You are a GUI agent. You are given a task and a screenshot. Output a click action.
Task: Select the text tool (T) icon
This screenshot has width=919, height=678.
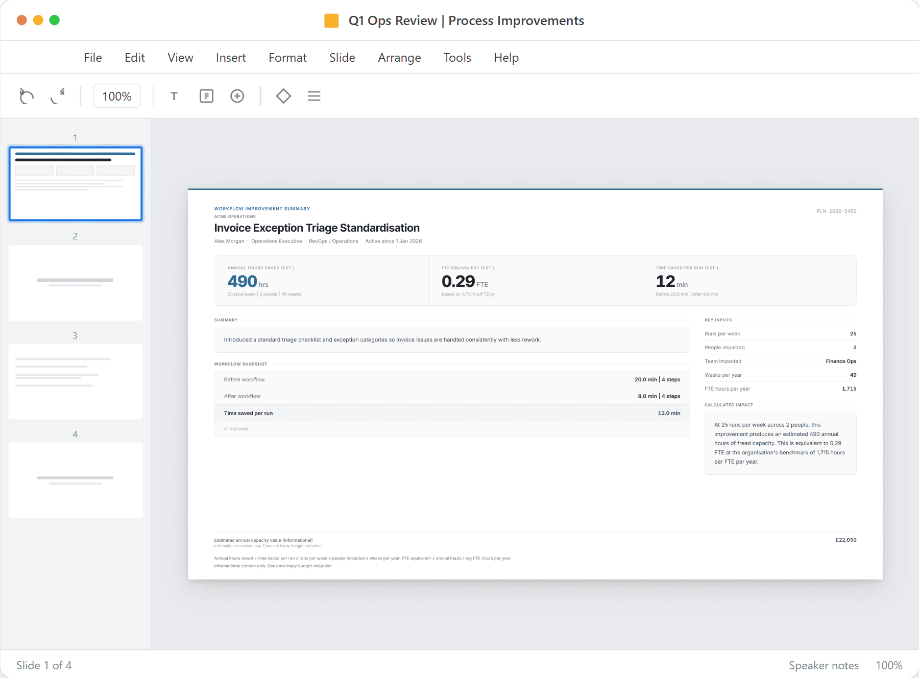[x=174, y=96]
